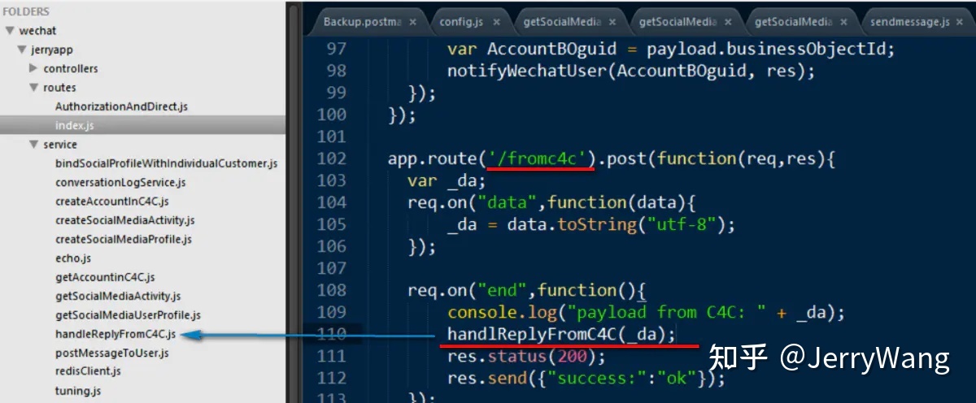Screen dimensions: 976x403
Task: Open AuthorizationAndDirect.js from the sidebar
Action: (x=121, y=106)
